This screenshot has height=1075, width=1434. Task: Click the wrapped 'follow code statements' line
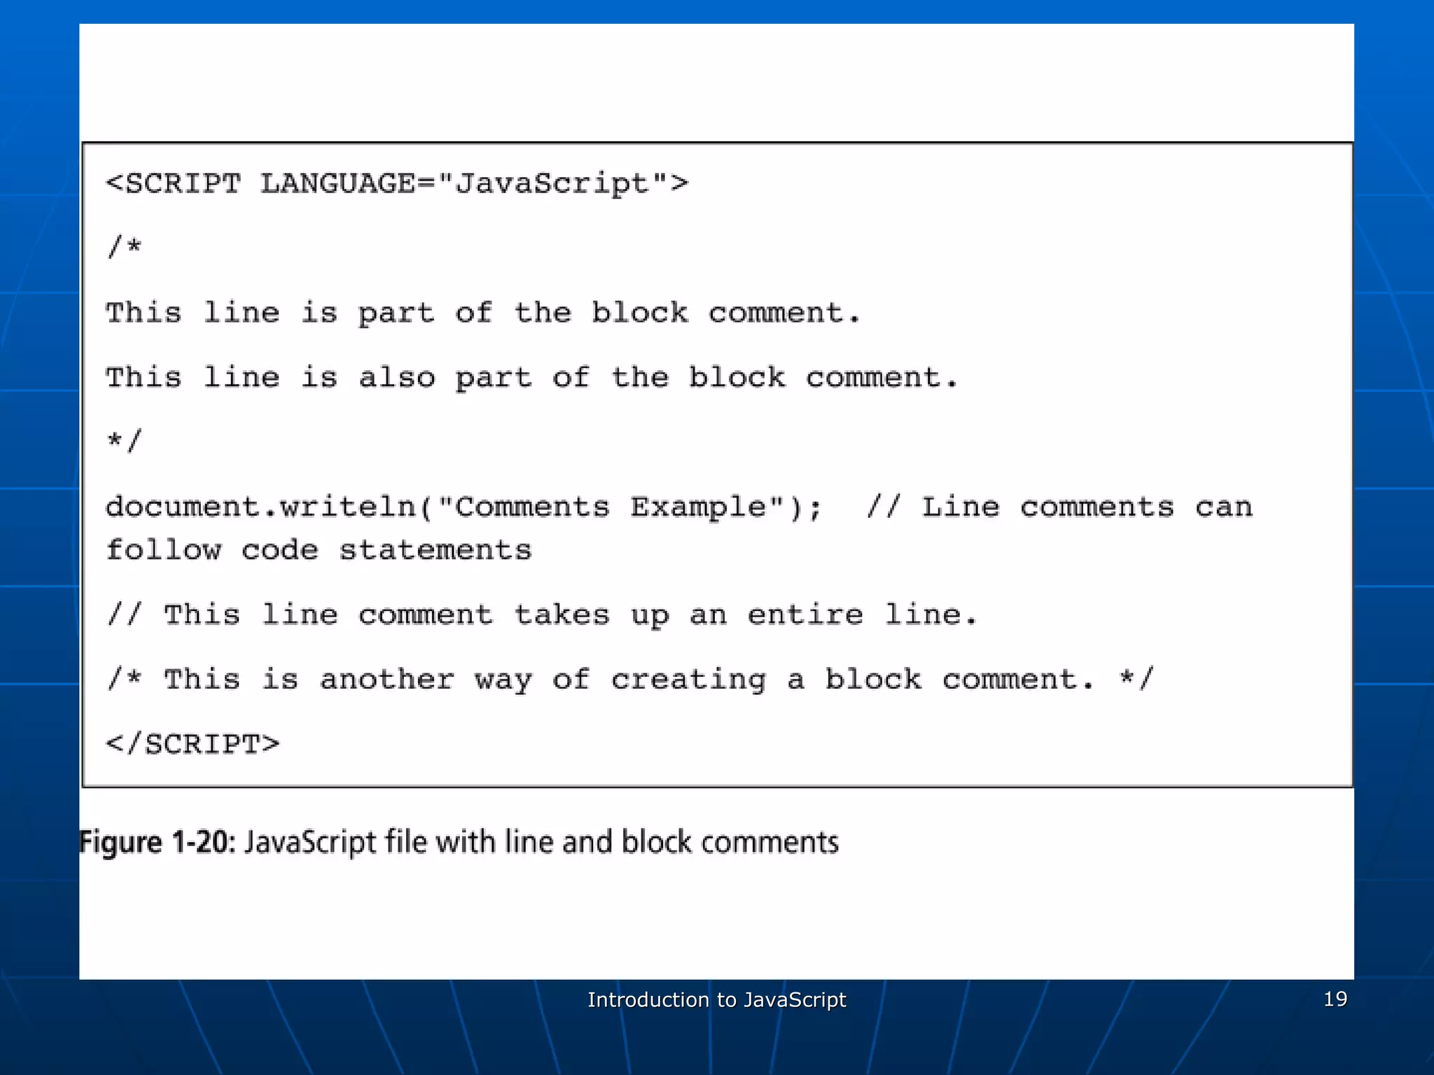coord(319,550)
